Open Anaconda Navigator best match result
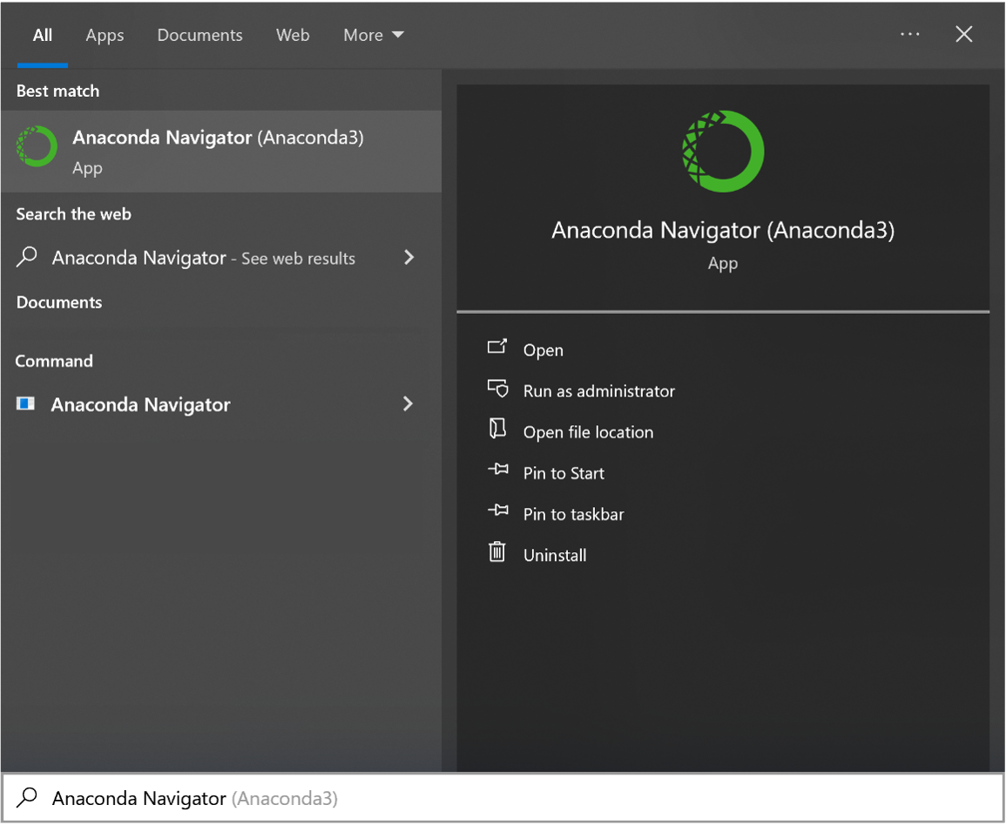 220,152
